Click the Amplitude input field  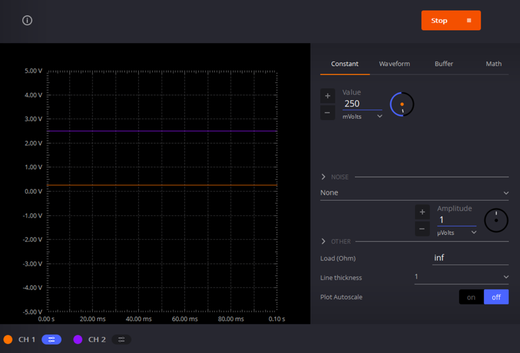coord(457,220)
